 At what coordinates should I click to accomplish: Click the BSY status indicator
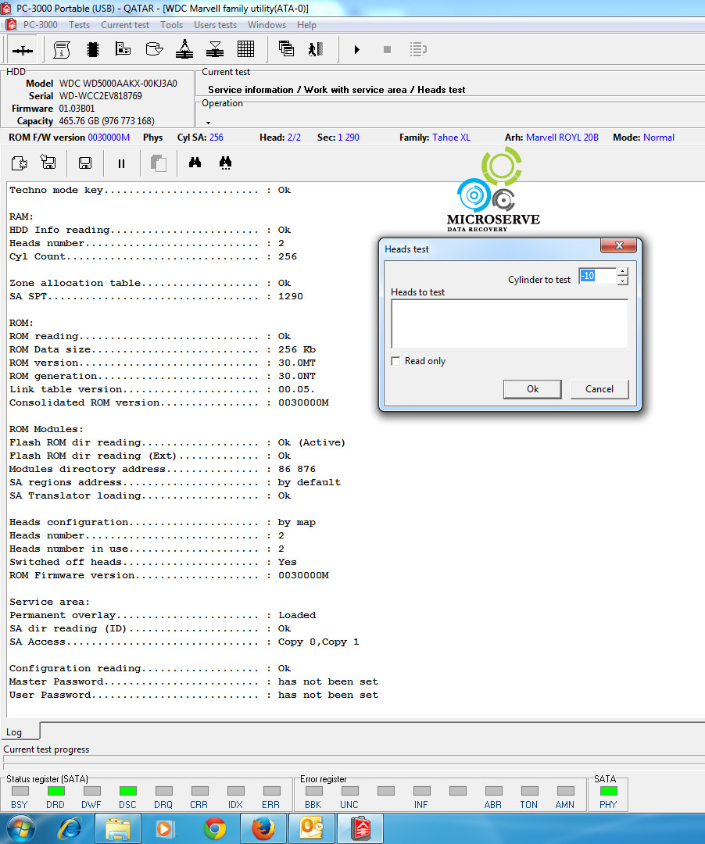pyautogui.click(x=20, y=791)
